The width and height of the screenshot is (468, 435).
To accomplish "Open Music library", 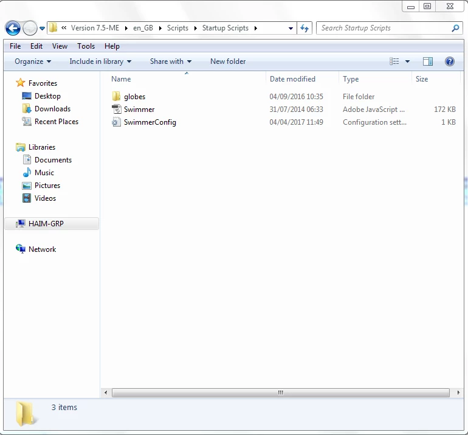I will [x=44, y=173].
